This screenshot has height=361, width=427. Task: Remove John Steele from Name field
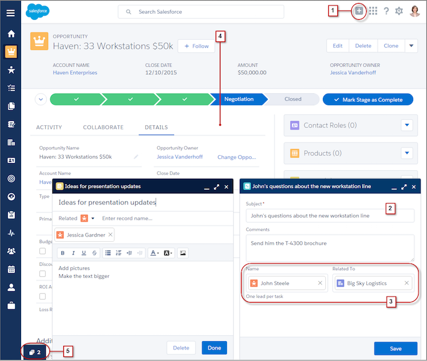point(320,283)
